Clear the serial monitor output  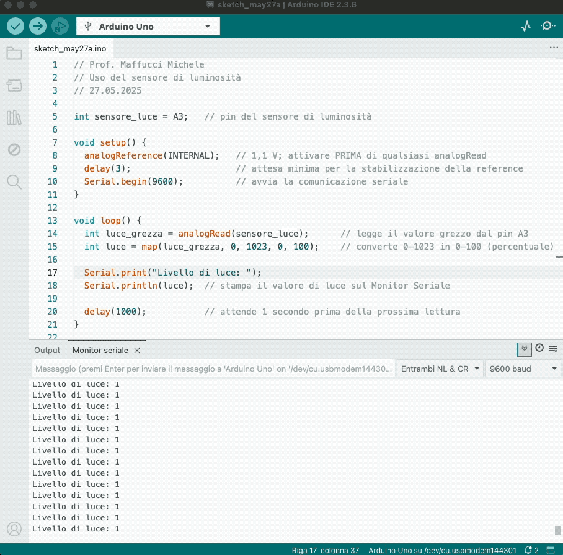pyautogui.click(x=553, y=349)
